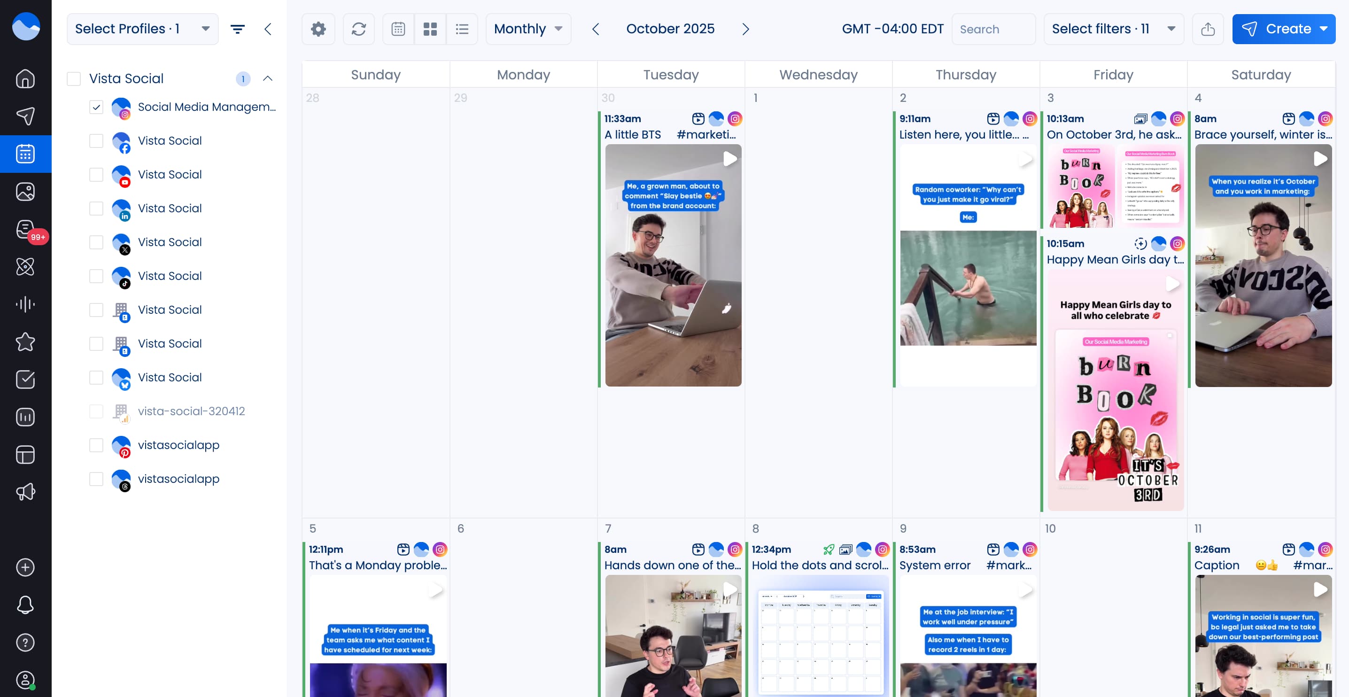Open the Inbox with 99+ notifications
Image resolution: width=1349 pixels, height=697 pixels.
(x=25, y=229)
